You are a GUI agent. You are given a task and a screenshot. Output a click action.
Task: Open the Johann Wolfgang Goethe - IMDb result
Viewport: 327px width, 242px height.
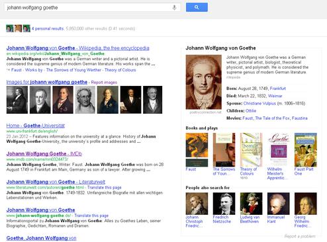[x=44, y=153]
